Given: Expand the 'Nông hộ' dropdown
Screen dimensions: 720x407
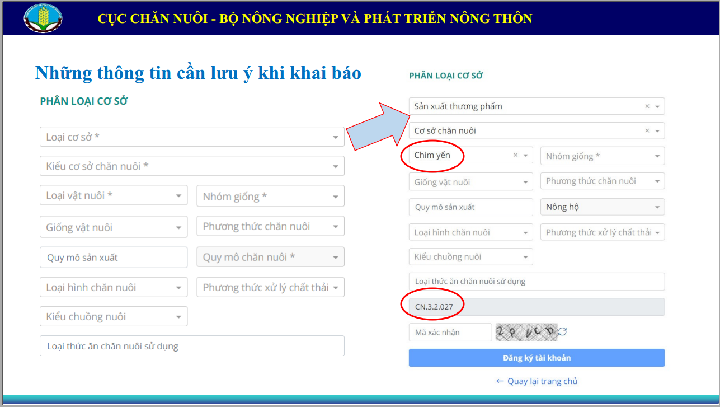Looking at the screenshot, I should point(602,207).
